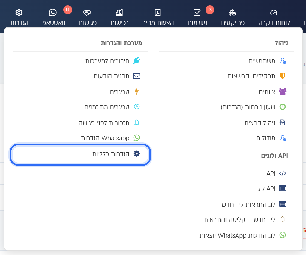Click the tasks checkbox icon in navbar
This screenshot has width=306, height=255.
pos(197,13)
